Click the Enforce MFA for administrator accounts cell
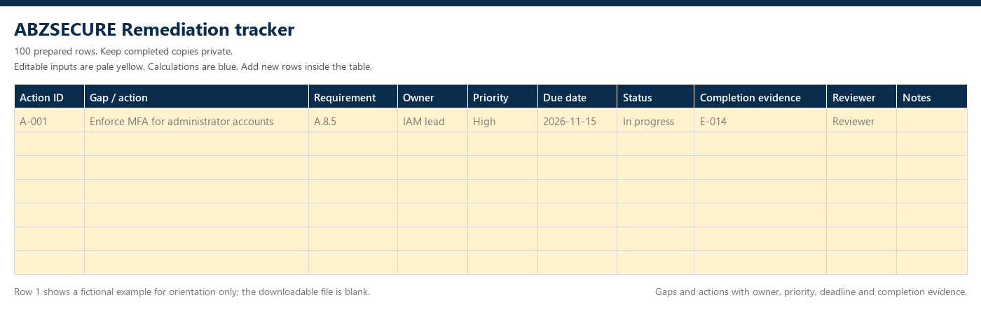 click(x=196, y=121)
